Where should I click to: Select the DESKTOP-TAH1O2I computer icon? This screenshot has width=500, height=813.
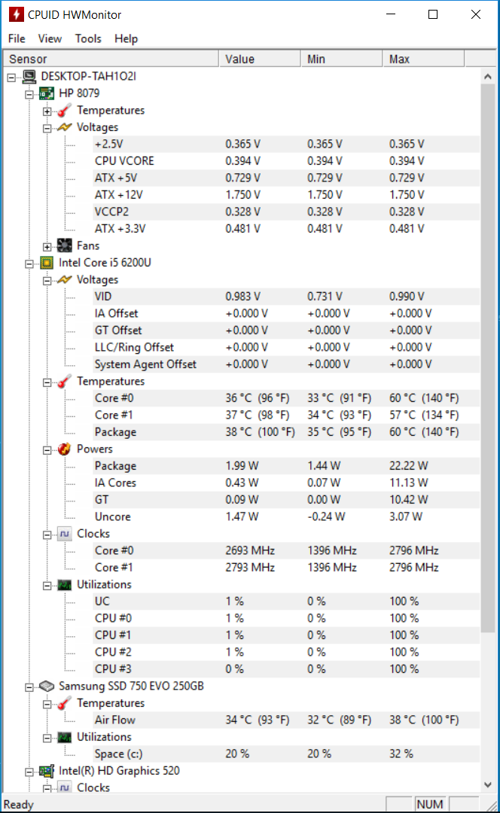[x=29, y=77]
